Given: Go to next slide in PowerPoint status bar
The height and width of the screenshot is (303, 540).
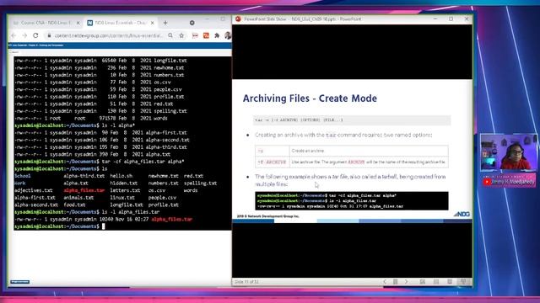Looking at the screenshot, I should pyautogui.click(x=407, y=282).
